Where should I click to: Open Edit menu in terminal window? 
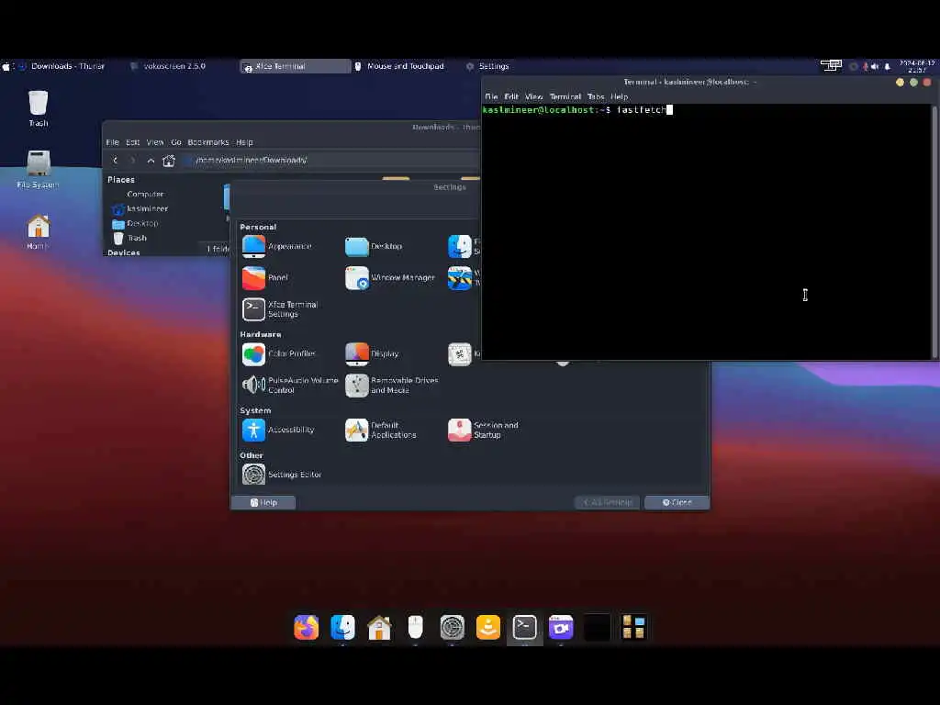pos(511,97)
